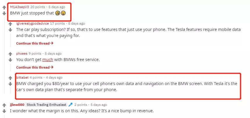Open jjlew080 user profile
Screen dimensions: 250x118
tap(17, 105)
